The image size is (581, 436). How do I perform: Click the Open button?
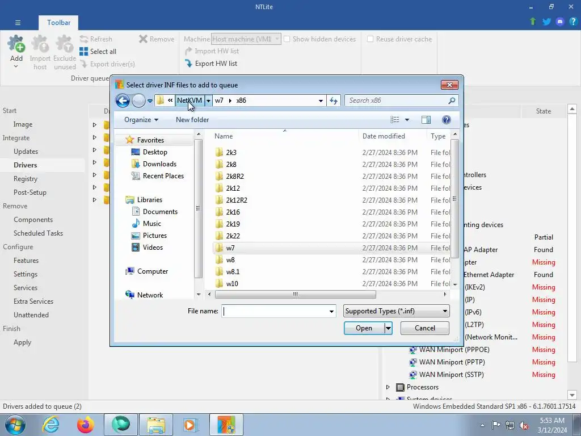364,328
